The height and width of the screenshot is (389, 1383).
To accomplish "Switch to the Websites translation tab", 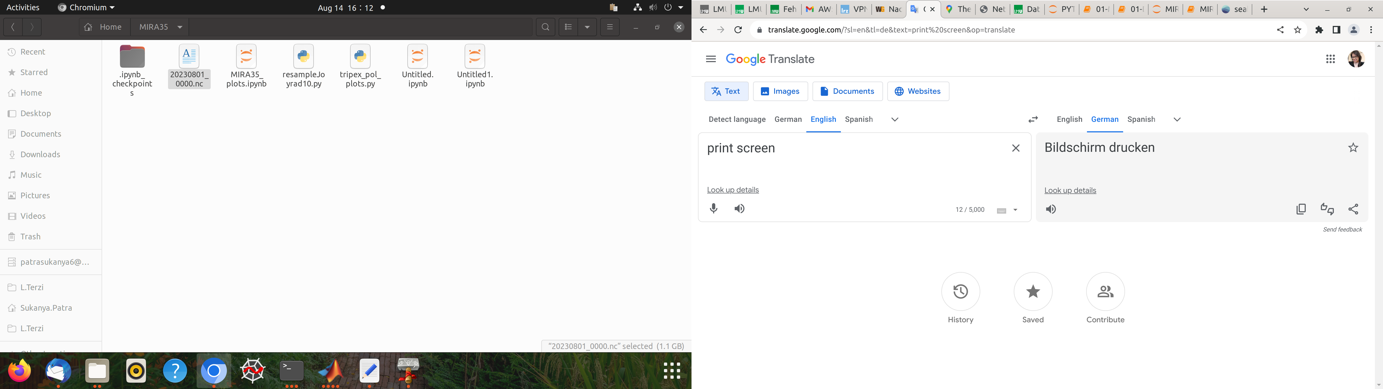I will (918, 91).
